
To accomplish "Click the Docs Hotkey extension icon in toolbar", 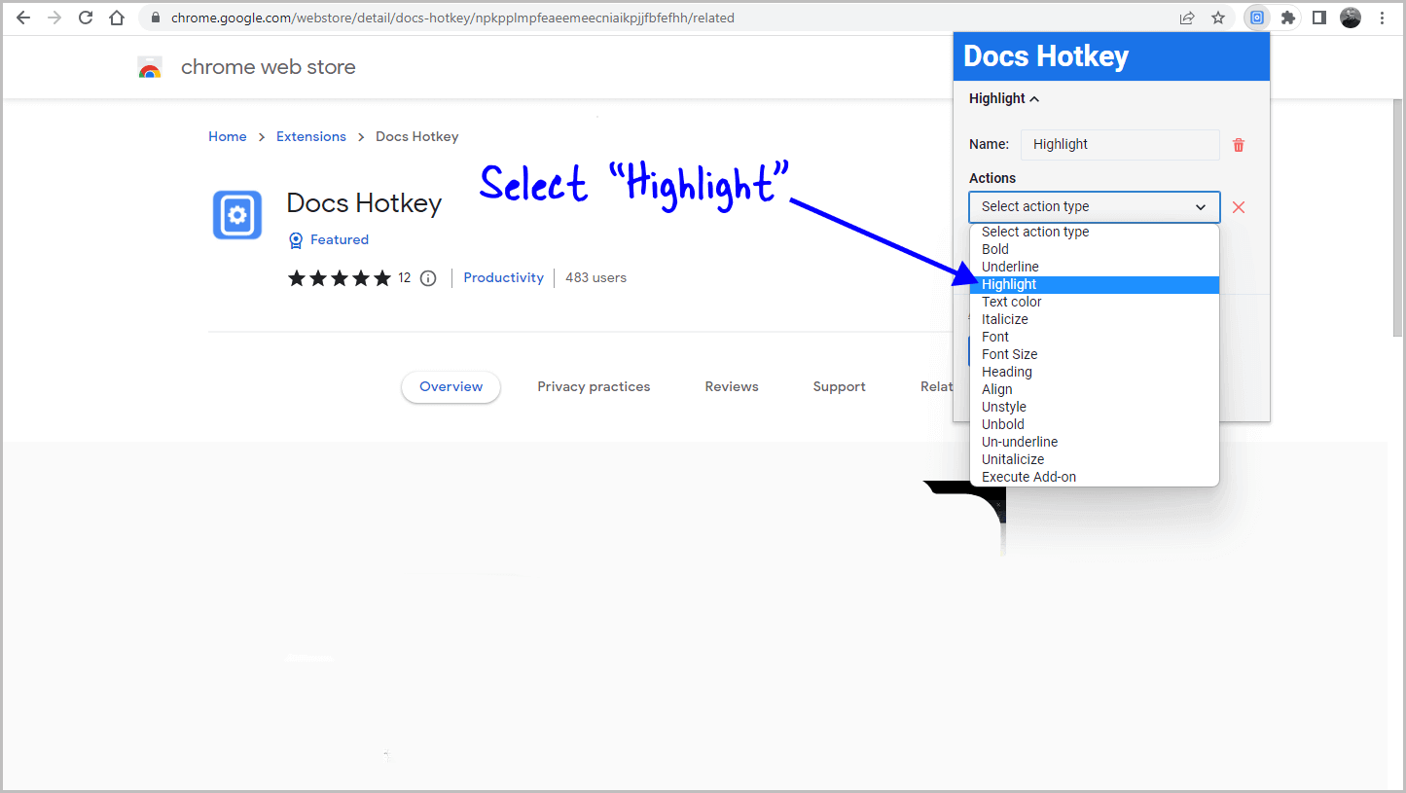I will [x=1257, y=18].
